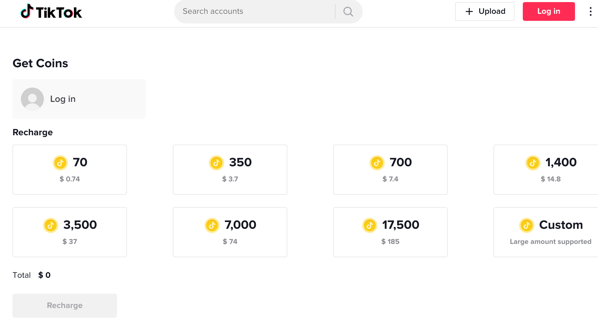Click the Upload button
The height and width of the screenshot is (320, 598).
tap(485, 11)
